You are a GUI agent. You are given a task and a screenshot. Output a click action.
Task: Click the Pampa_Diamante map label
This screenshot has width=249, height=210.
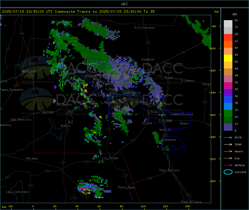pos(12,90)
